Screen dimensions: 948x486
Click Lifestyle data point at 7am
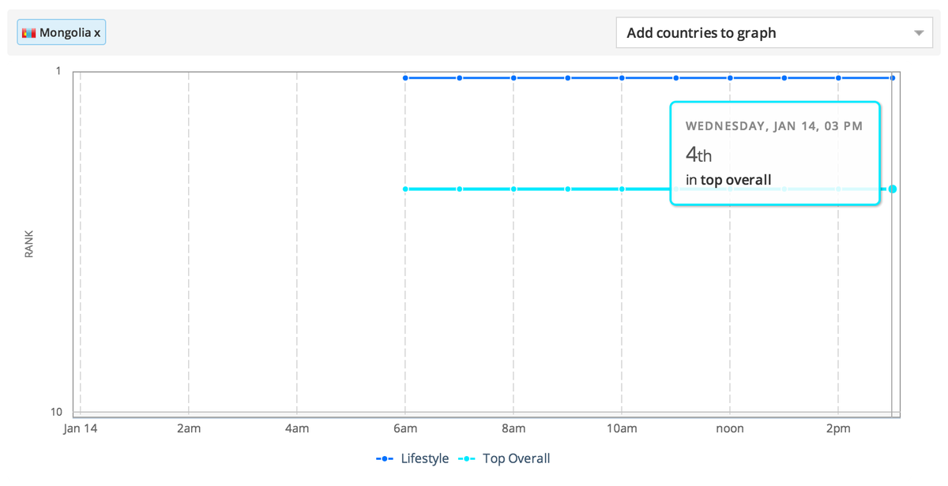(x=459, y=78)
